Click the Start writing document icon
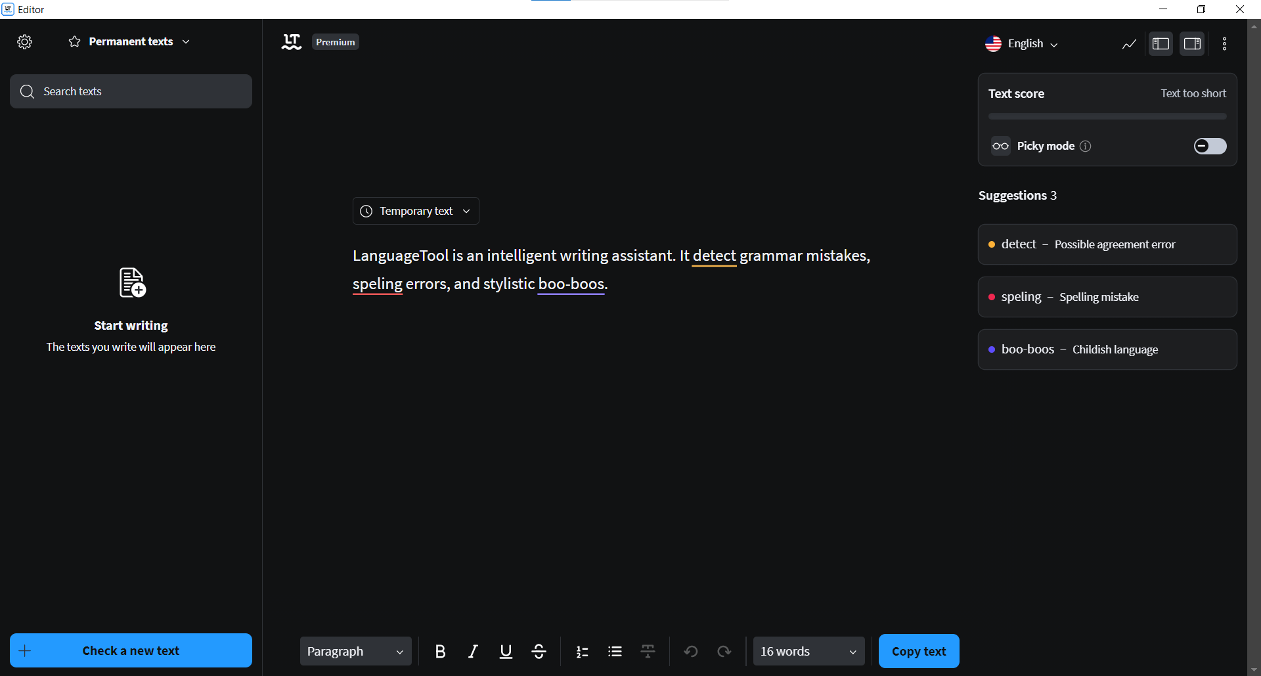1261x676 pixels. (132, 282)
